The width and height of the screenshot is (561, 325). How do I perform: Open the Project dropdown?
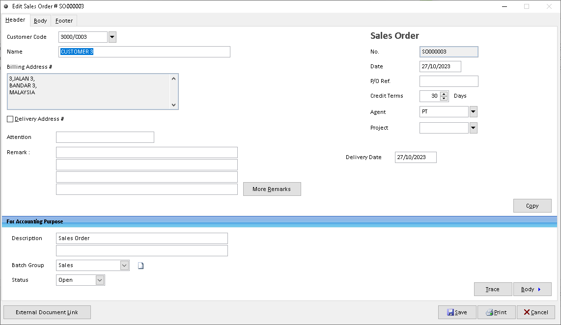click(473, 128)
